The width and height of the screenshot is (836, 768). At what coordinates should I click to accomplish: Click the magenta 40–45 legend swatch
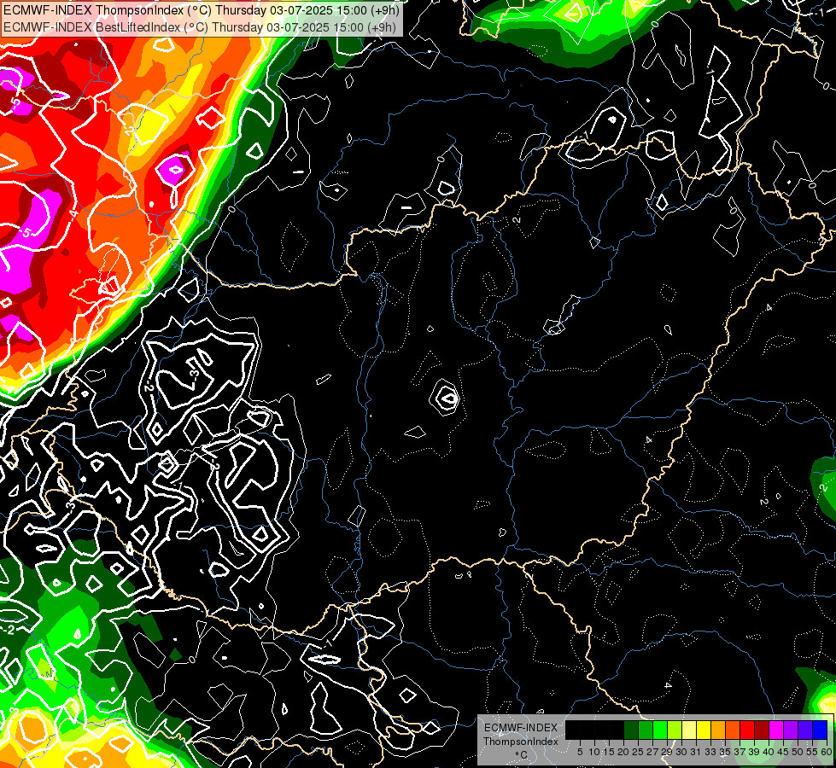coord(776,730)
